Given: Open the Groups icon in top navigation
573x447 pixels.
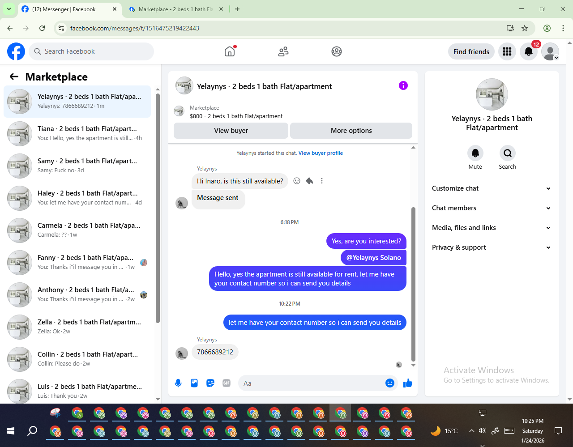Looking at the screenshot, I should (337, 51).
